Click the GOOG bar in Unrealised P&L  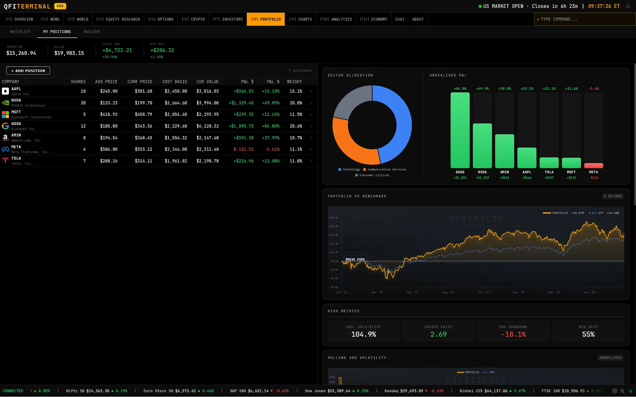tap(460, 130)
